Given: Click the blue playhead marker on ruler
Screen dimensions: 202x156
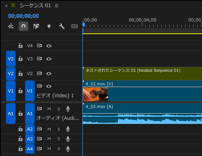Looking at the screenshot, I should [x=84, y=25].
